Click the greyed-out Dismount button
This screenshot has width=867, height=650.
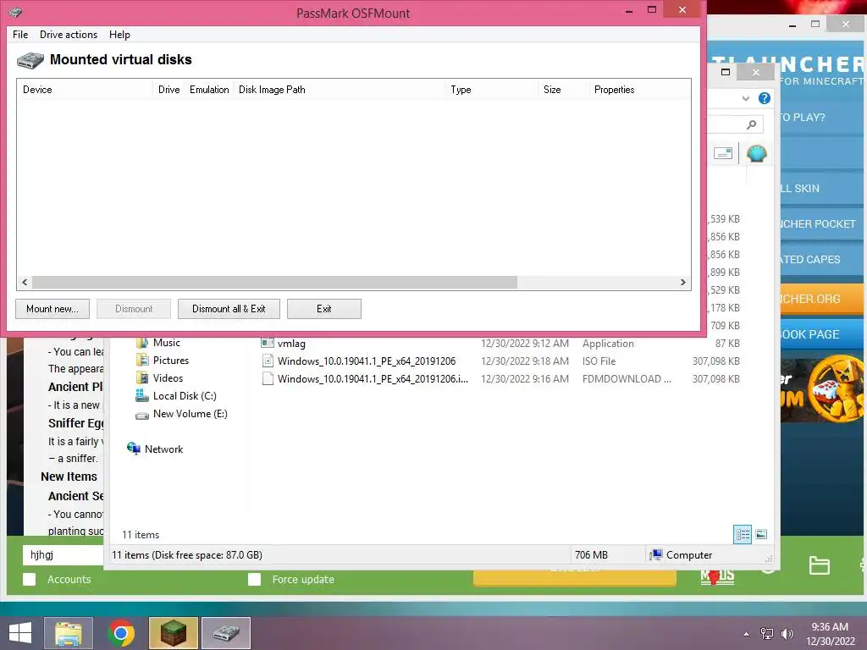click(x=134, y=309)
